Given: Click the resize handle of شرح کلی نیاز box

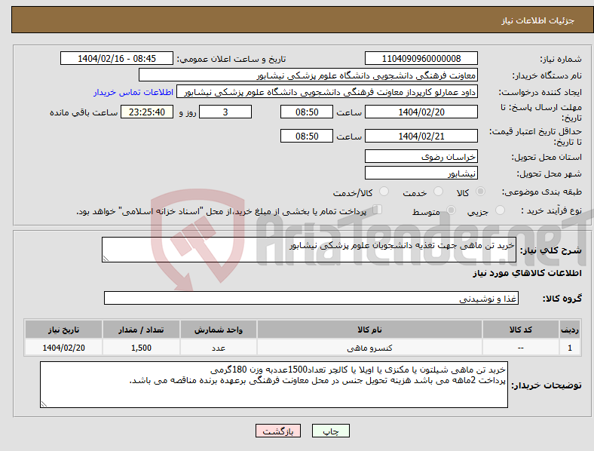Looking at the screenshot, I should pos(106,259).
